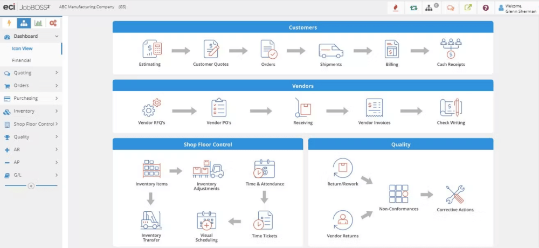Click the Cash Receipts label

451,64
